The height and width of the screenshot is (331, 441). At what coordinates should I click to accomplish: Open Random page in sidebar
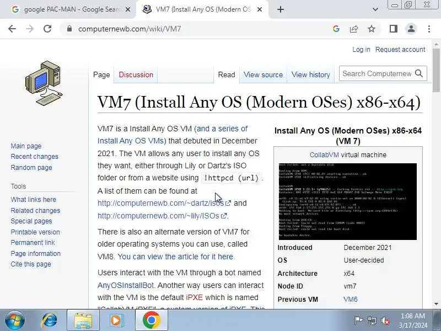click(x=31, y=168)
